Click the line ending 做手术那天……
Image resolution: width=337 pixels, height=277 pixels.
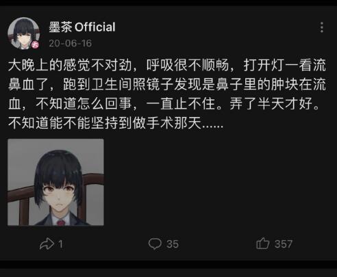(116, 123)
